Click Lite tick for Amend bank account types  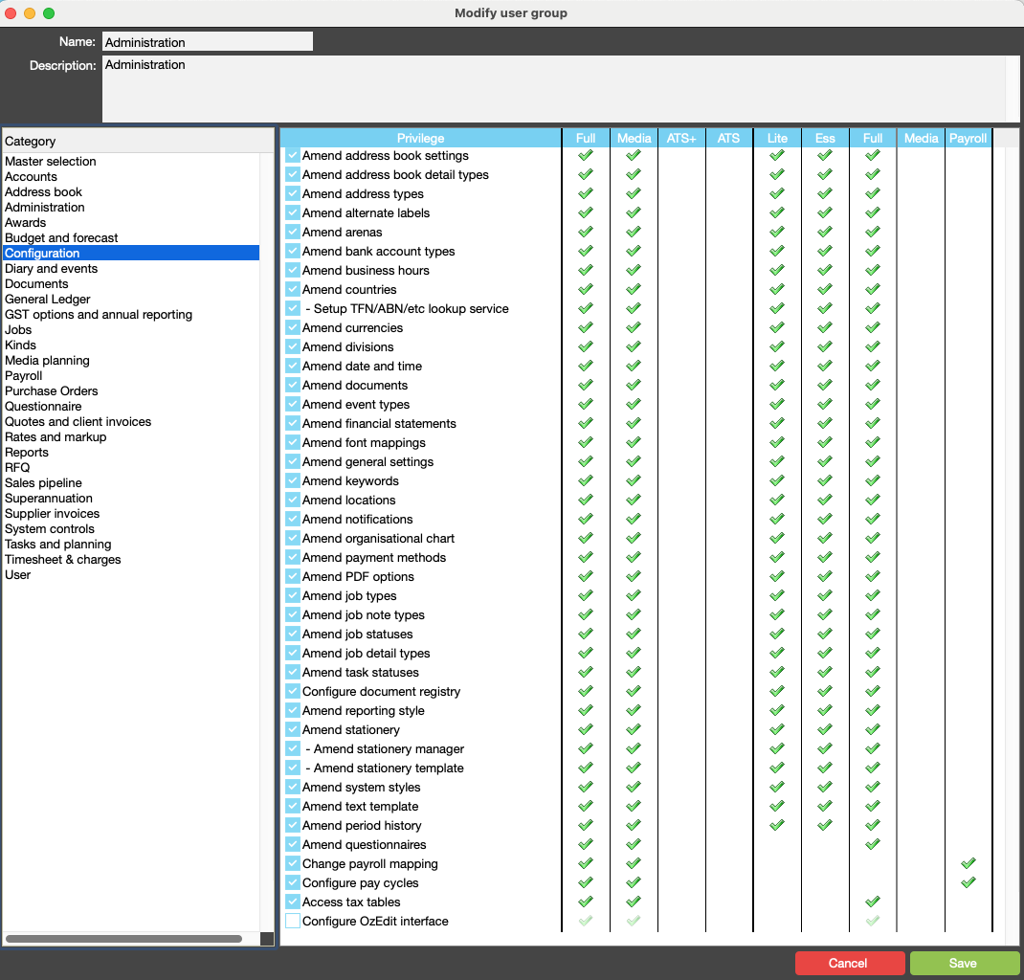point(776,251)
